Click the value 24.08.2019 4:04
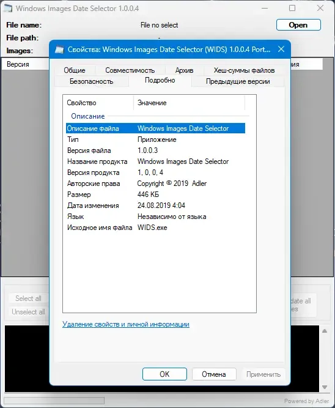The image size is (335, 408). click(x=161, y=206)
